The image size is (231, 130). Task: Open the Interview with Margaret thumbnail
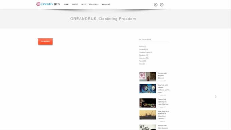148,77
